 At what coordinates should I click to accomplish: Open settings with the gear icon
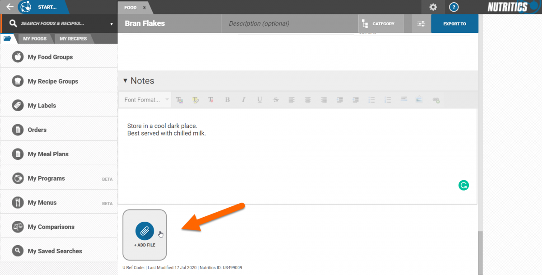coord(433,7)
